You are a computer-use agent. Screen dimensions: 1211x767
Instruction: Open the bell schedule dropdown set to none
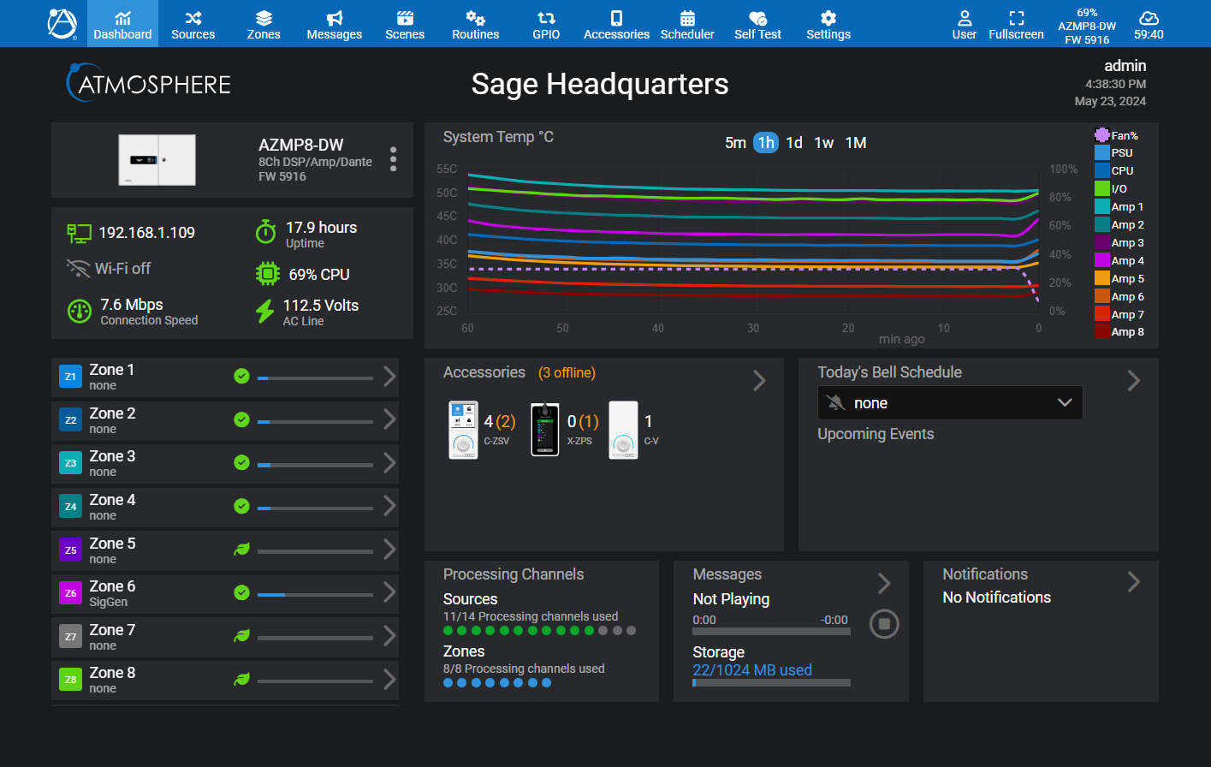tap(950, 402)
